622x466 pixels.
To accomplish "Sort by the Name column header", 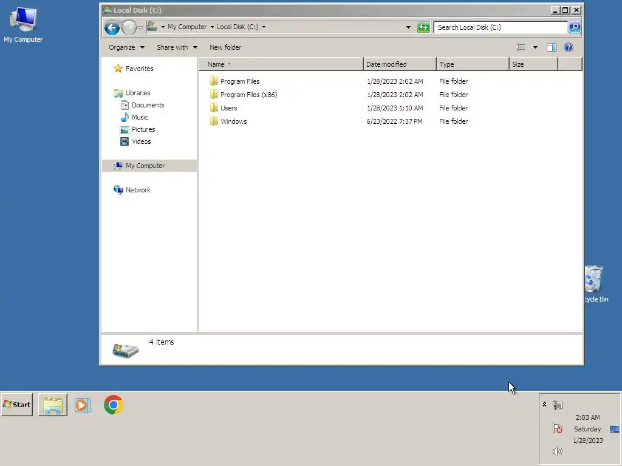I will (281, 64).
